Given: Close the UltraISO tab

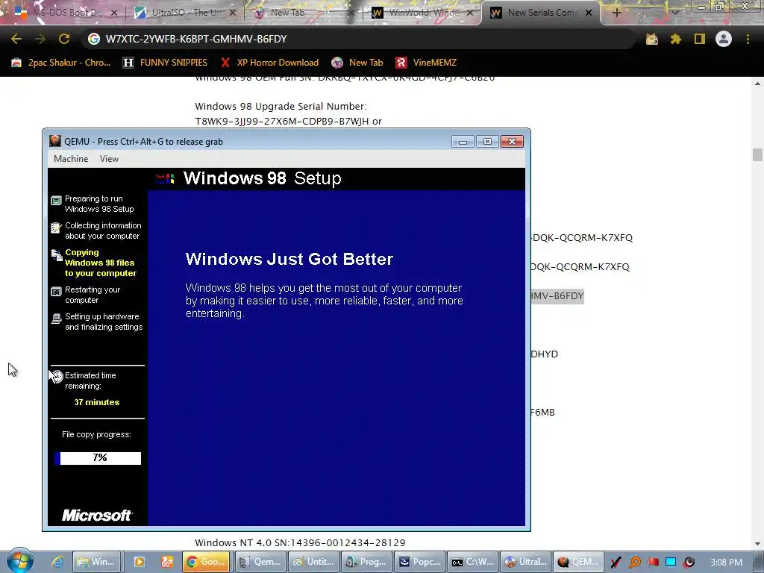Looking at the screenshot, I should [x=233, y=13].
